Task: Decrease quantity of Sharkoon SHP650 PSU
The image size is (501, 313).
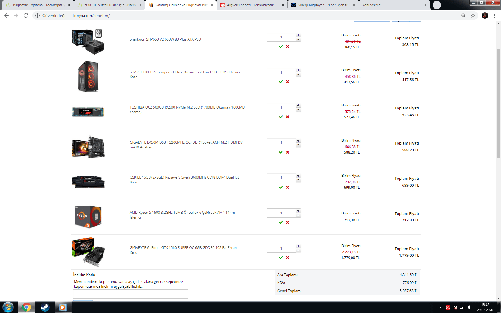Action: coord(298,39)
